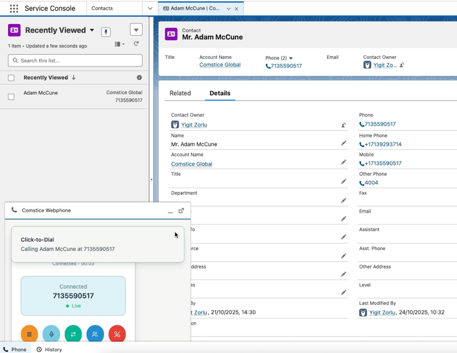
Task: Open the list view controls dropdown button
Action: (x=136, y=29)
